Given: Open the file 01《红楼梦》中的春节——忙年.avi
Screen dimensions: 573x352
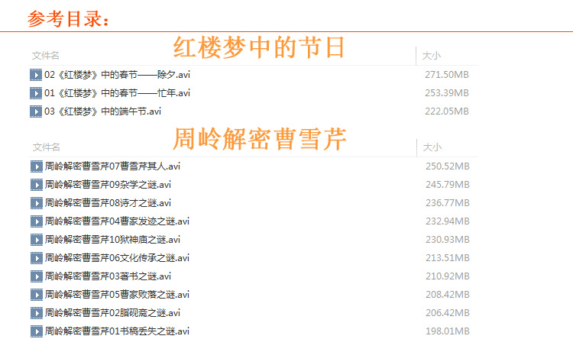Looking at the screenshot, I should tap(117, 93).
